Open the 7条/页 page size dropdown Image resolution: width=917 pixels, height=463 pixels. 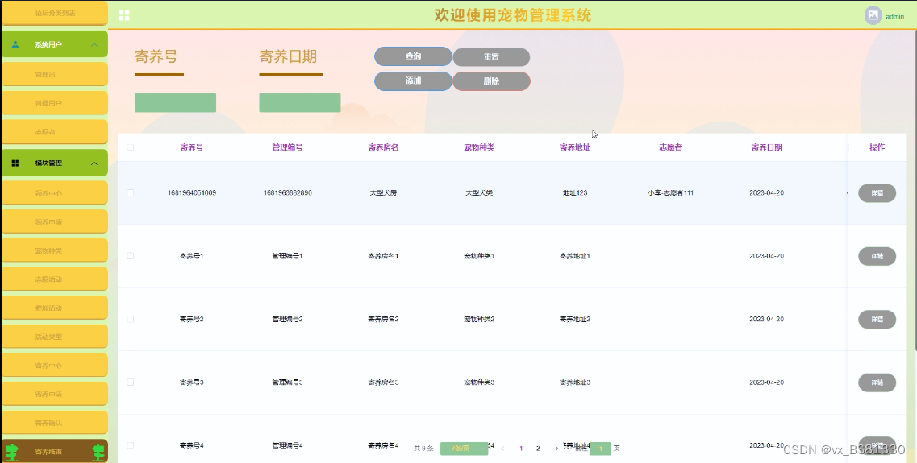[464, 449]
